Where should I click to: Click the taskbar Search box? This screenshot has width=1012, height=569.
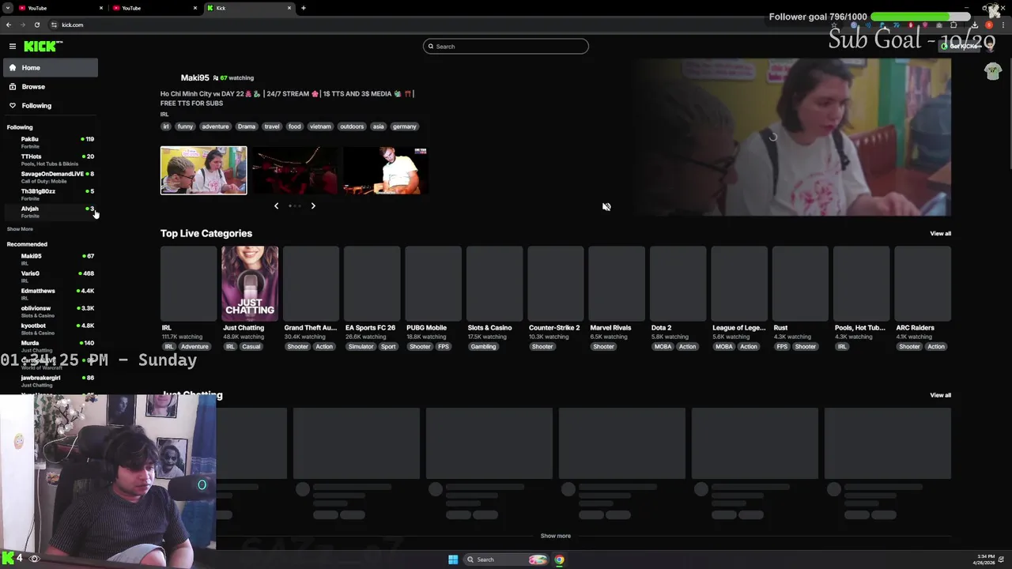[506, 560]
